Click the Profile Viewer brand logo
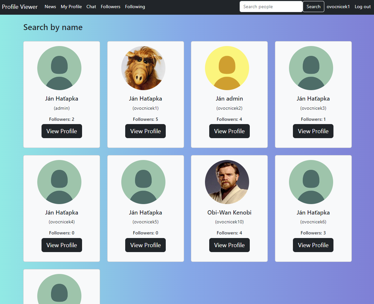 (x=20, y=7)
